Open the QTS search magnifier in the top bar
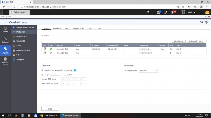211x118 pixels. click(x=148, y=12)
